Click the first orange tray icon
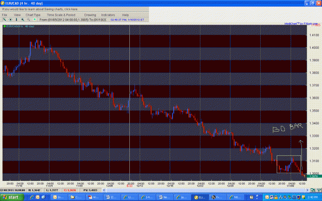 267,197
